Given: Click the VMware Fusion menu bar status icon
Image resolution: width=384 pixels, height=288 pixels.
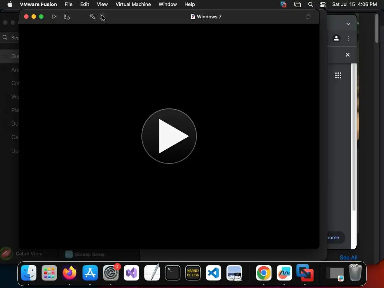Looking at the screenshot, I should click(x=283, y=4).
